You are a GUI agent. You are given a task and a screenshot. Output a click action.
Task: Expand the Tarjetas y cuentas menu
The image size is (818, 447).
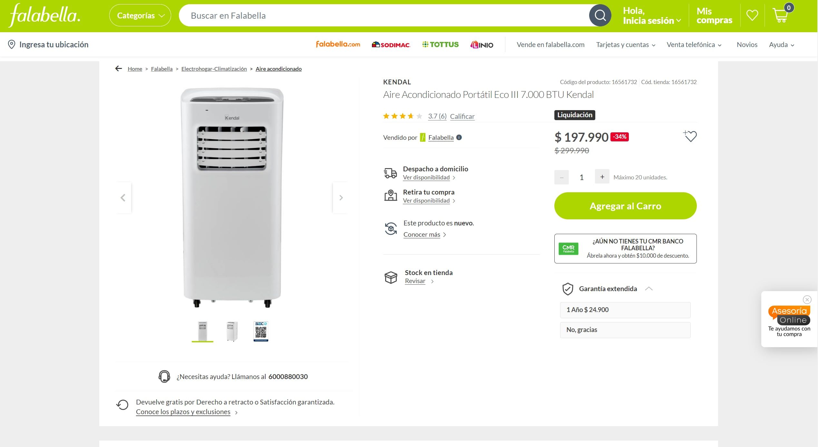(626, 45)
